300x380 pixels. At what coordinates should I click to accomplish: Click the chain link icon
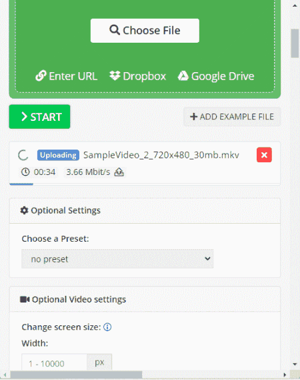41,76
